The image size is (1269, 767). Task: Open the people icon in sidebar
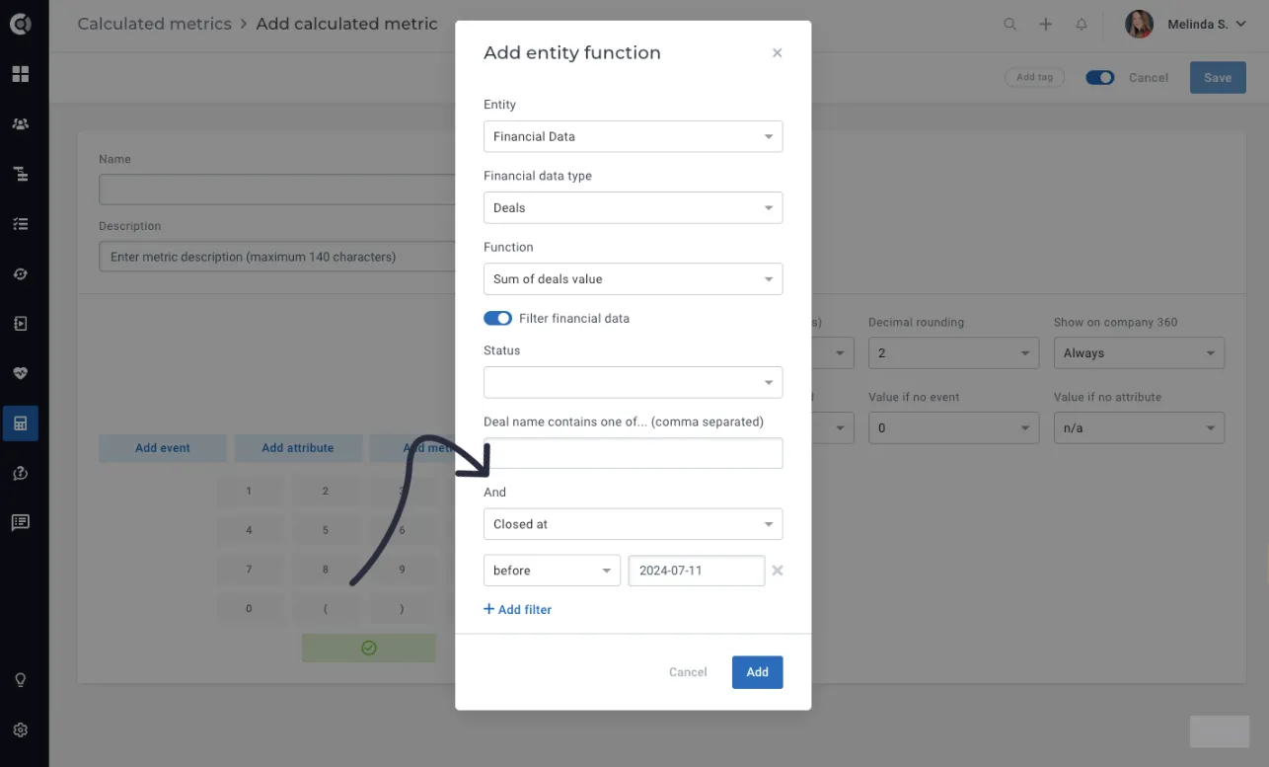[21, 124]
